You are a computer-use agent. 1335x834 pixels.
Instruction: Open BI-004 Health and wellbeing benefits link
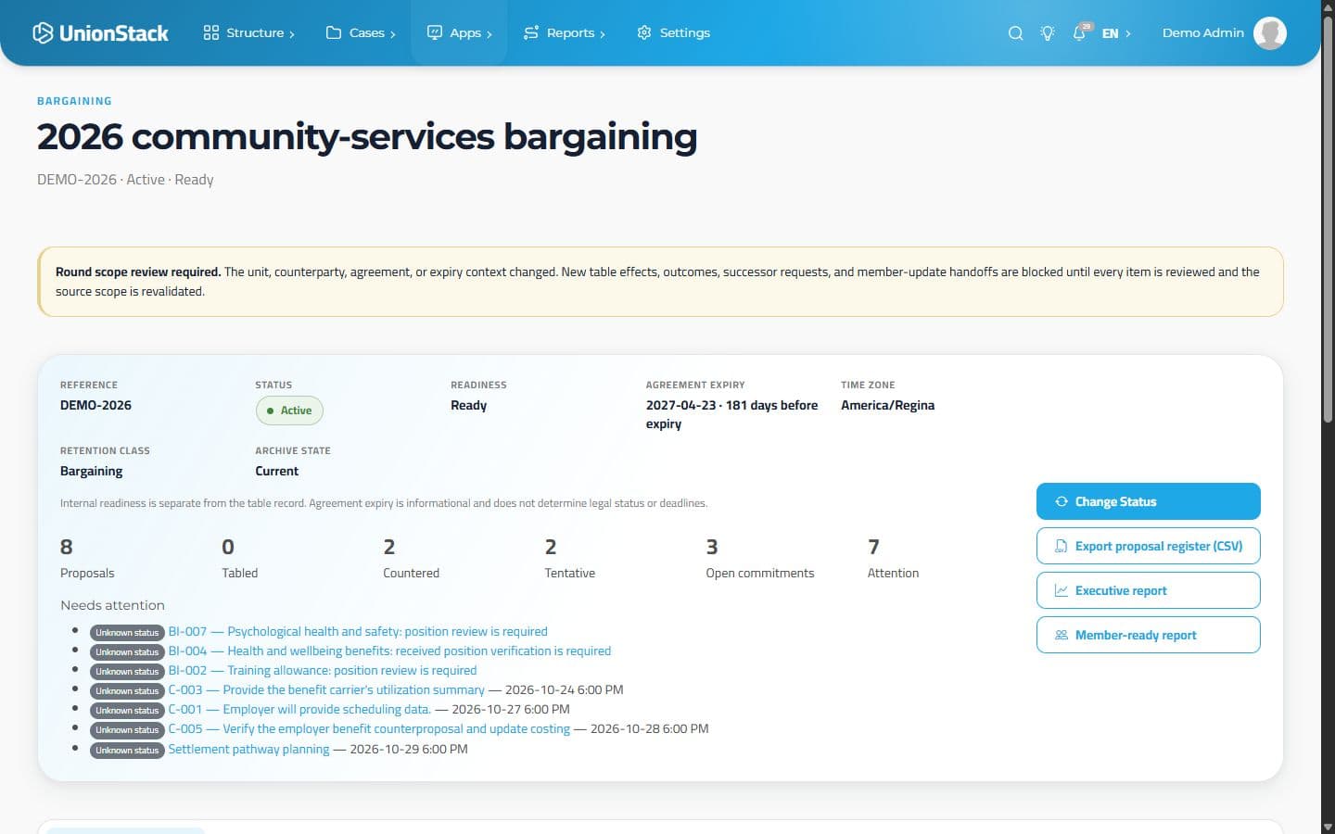pos(389,651)
